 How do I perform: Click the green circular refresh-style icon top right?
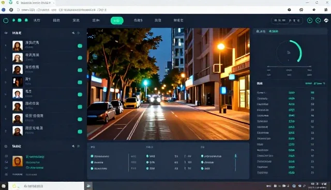click(x=318, y=21)
